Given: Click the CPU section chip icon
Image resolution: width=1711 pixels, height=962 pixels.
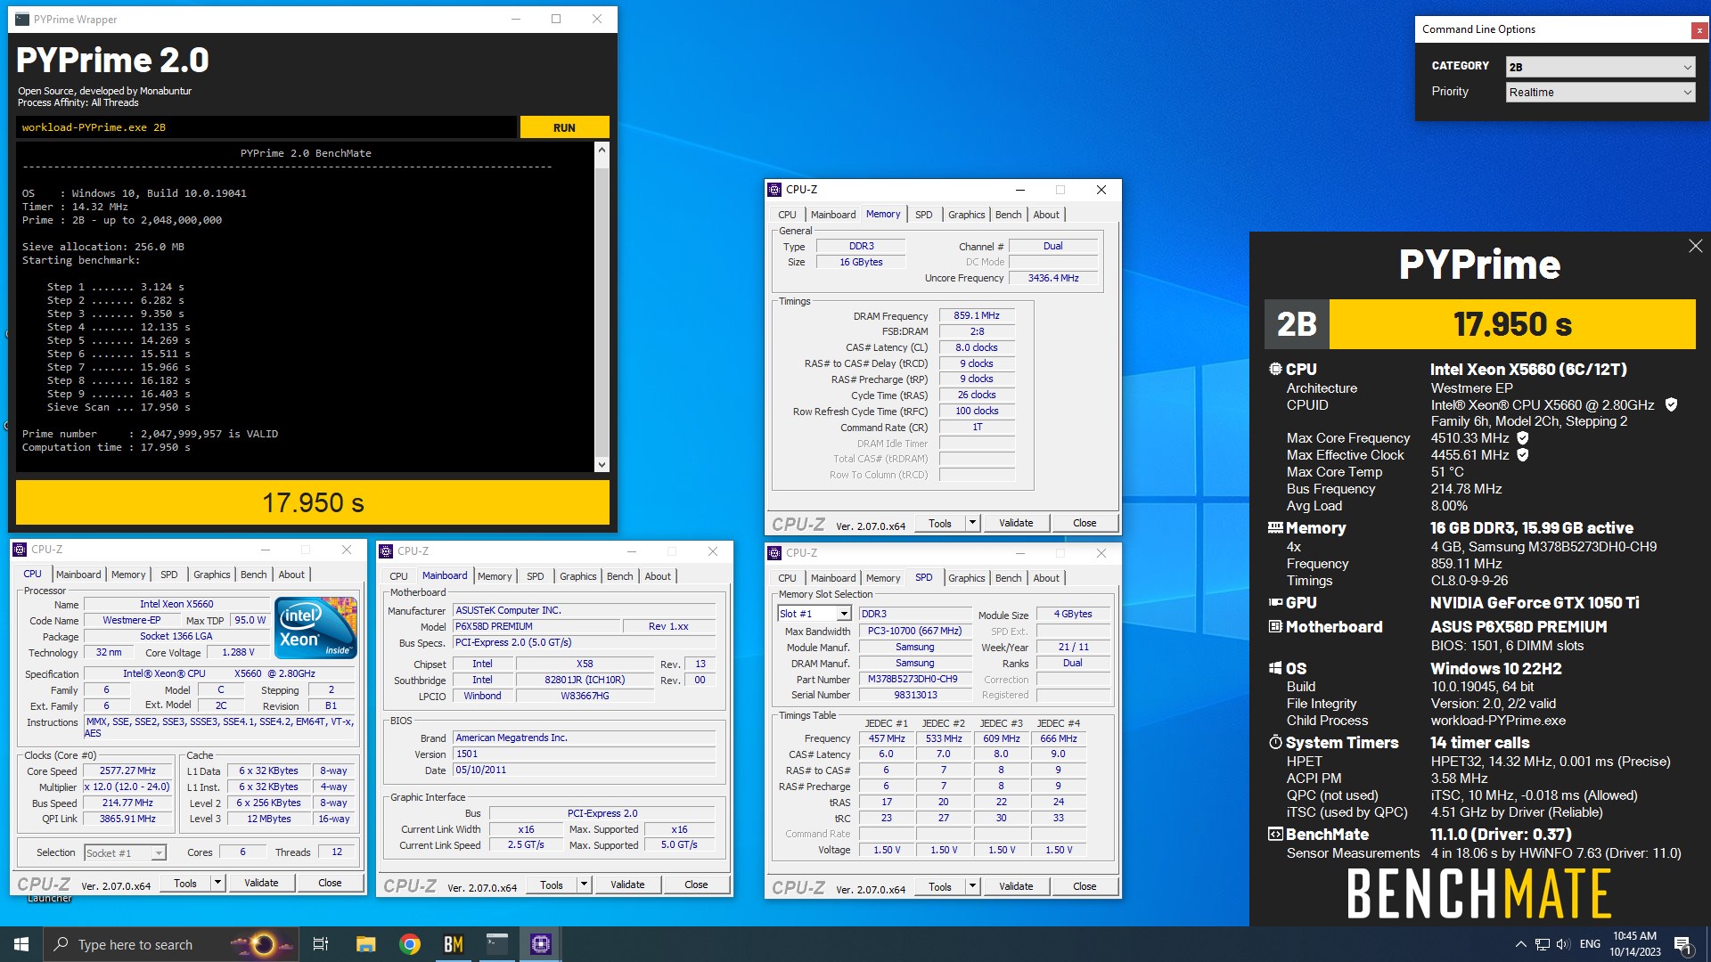Looking at the screenshot, I should coord(1275,369).
